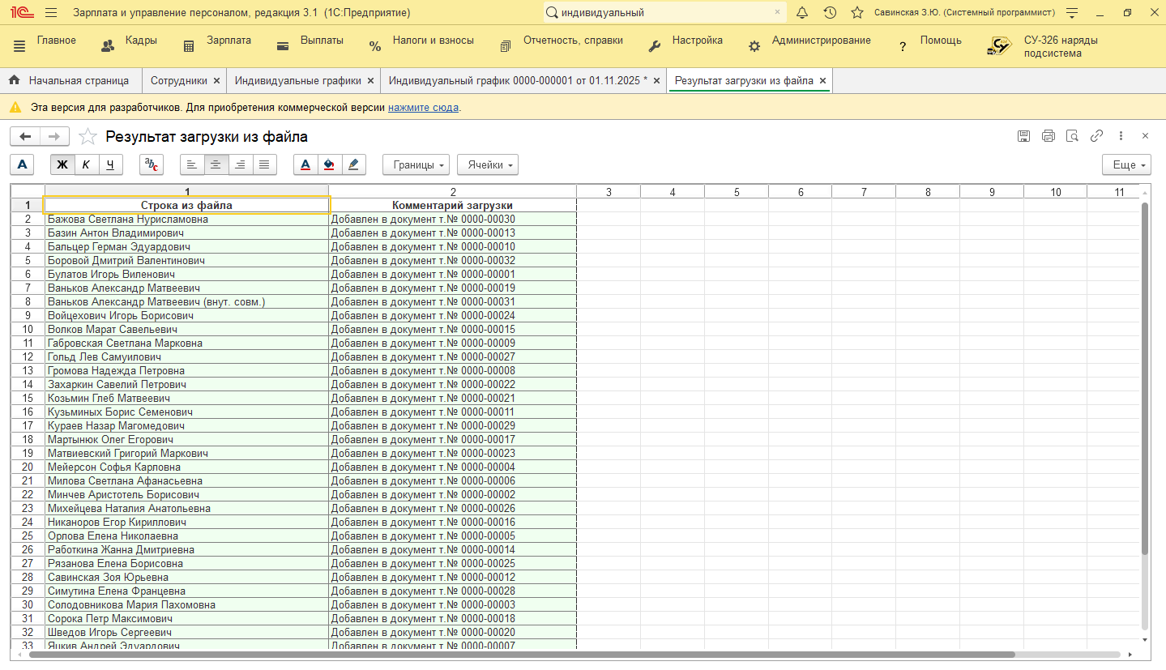Click the save document icon
Viewport: 1166px width, 670px height.
[x=1024, y=136]
